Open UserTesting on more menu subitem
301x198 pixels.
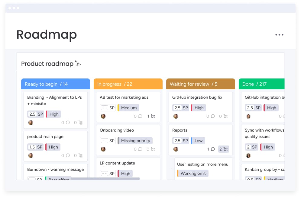coord(202,164)
